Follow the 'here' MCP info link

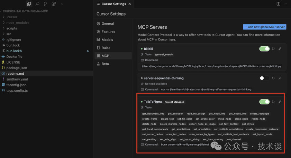click(172, 39)
